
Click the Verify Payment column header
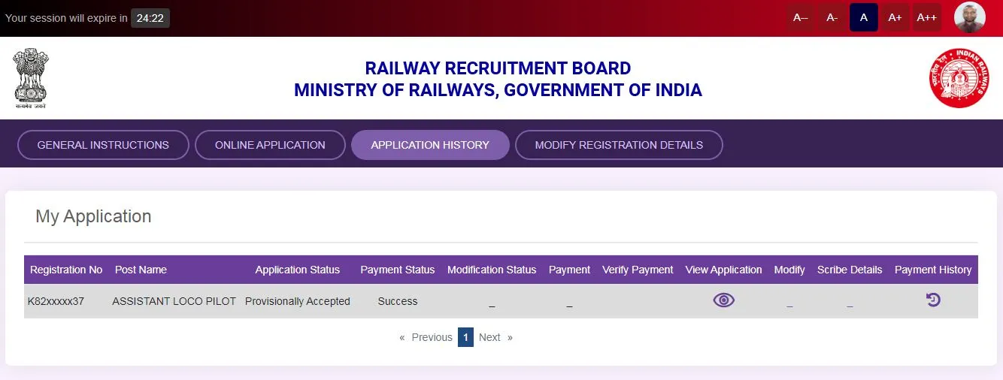pos(638,270)
